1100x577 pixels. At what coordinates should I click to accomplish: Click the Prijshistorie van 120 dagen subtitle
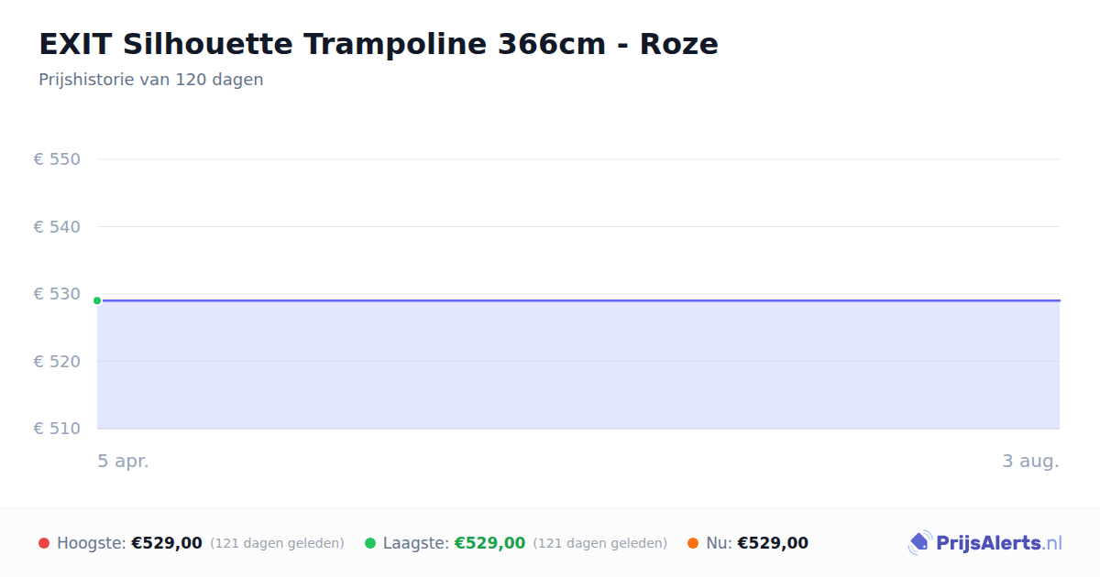click(x=151, y=80)
